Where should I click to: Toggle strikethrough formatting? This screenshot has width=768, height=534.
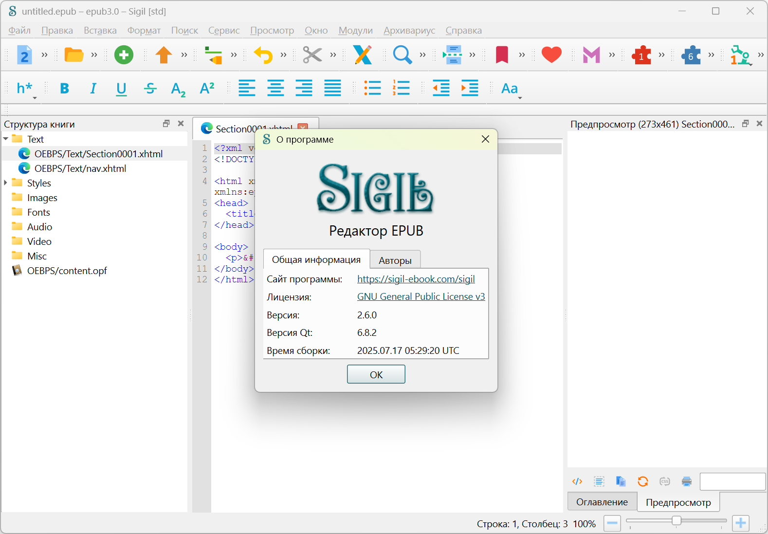click(150, 89)
